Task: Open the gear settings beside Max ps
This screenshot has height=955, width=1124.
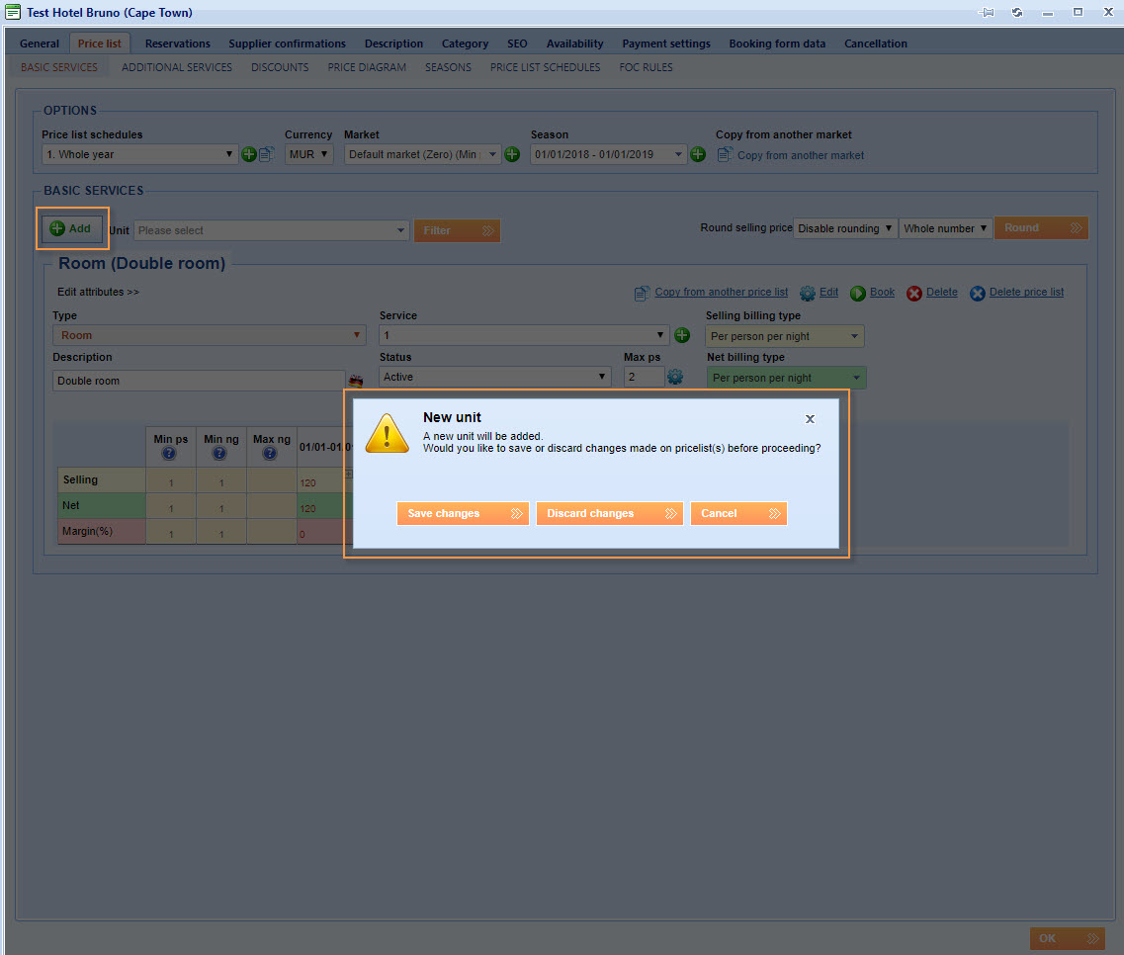Action: click(x=675, y=377)
